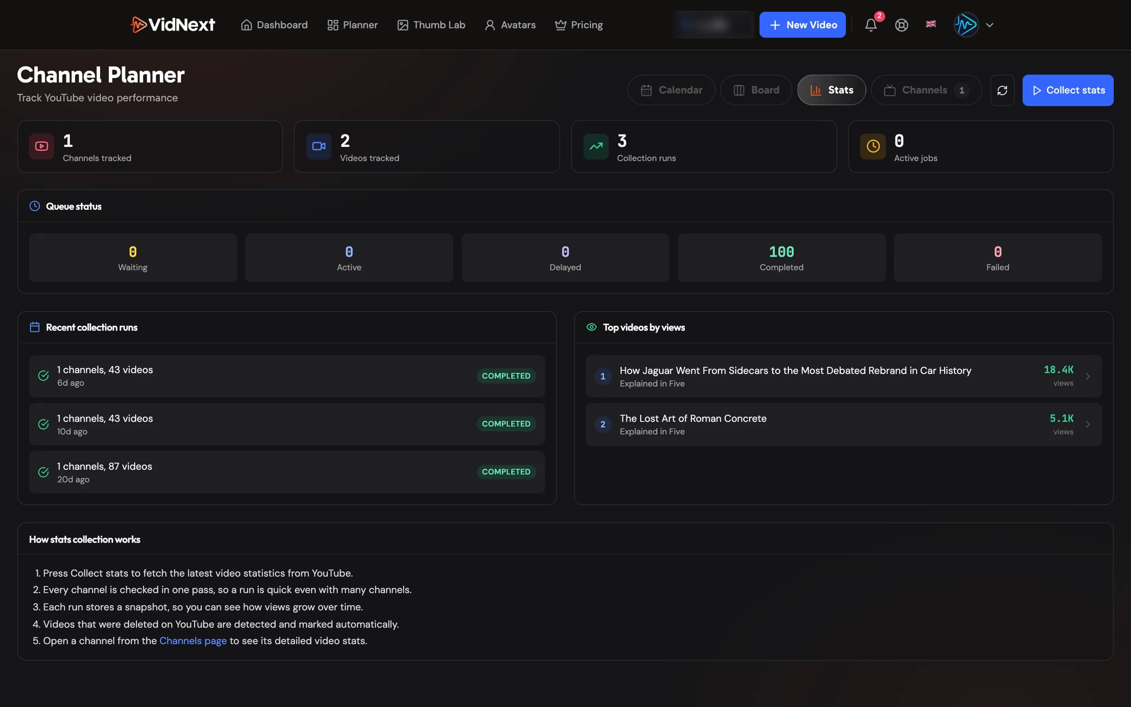Switch to the Calendar view tab

click(671, 90)
